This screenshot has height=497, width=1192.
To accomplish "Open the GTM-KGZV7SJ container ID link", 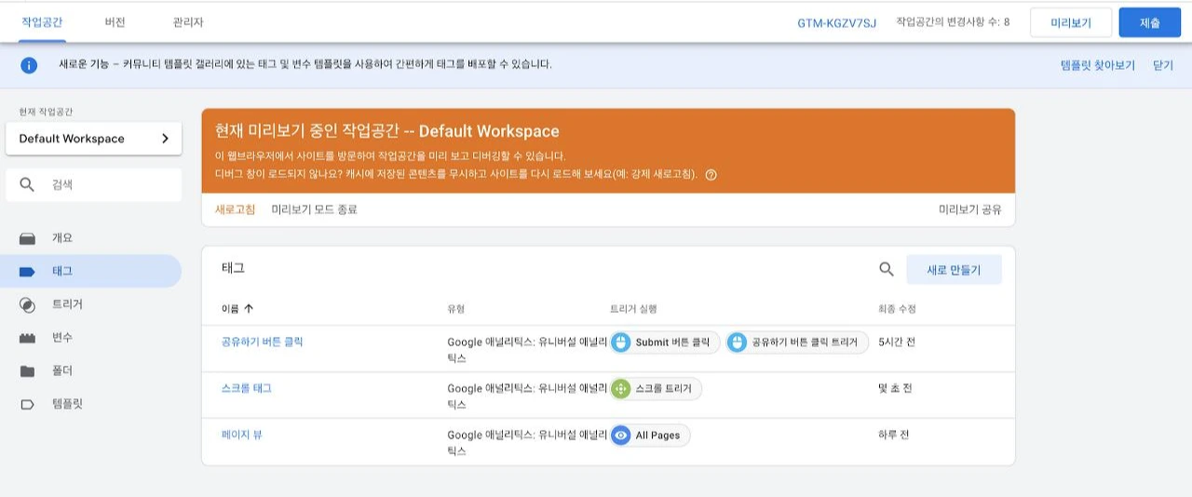I will point(837,22).
